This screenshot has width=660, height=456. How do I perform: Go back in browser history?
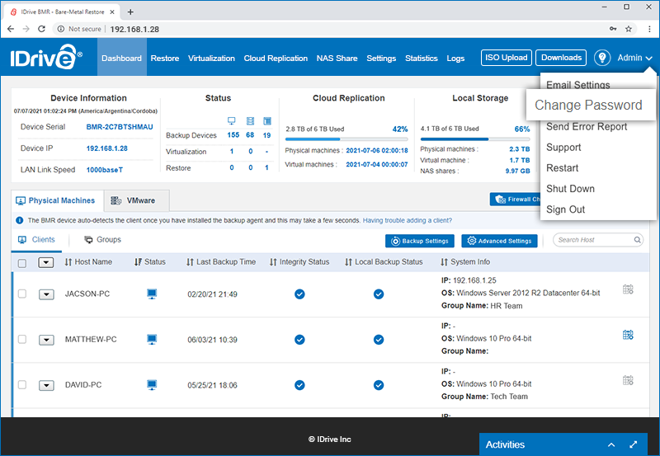point(11,29)
